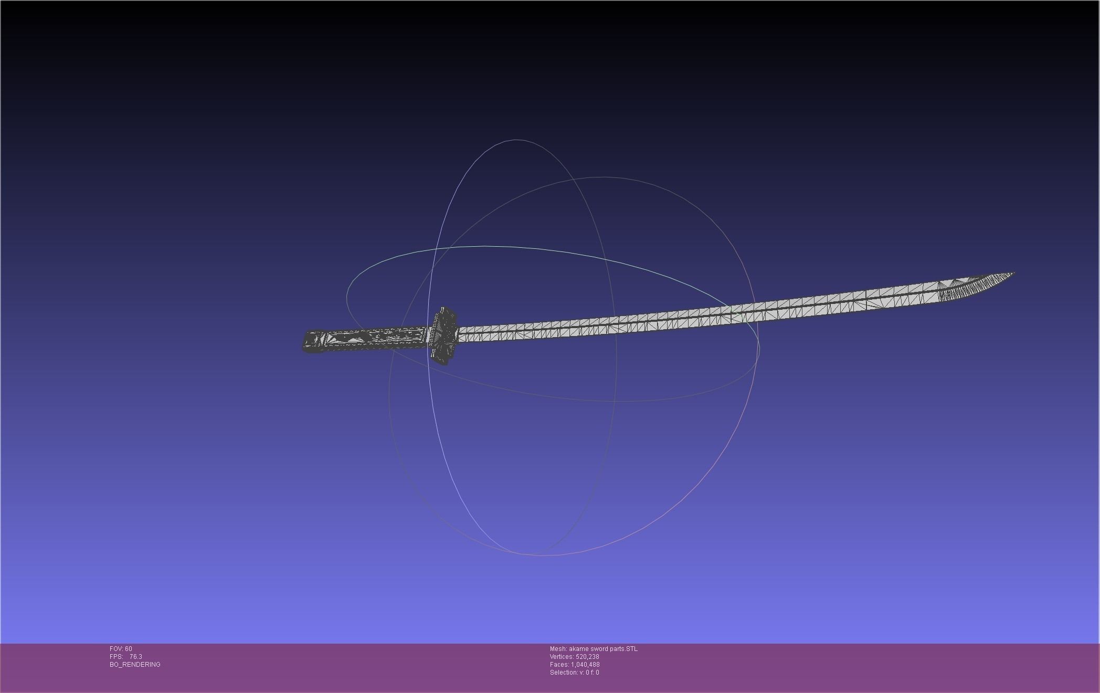Click the Faces: 1,040,488 count
Screen dimensions: 1100x693
tap(574, 665)
